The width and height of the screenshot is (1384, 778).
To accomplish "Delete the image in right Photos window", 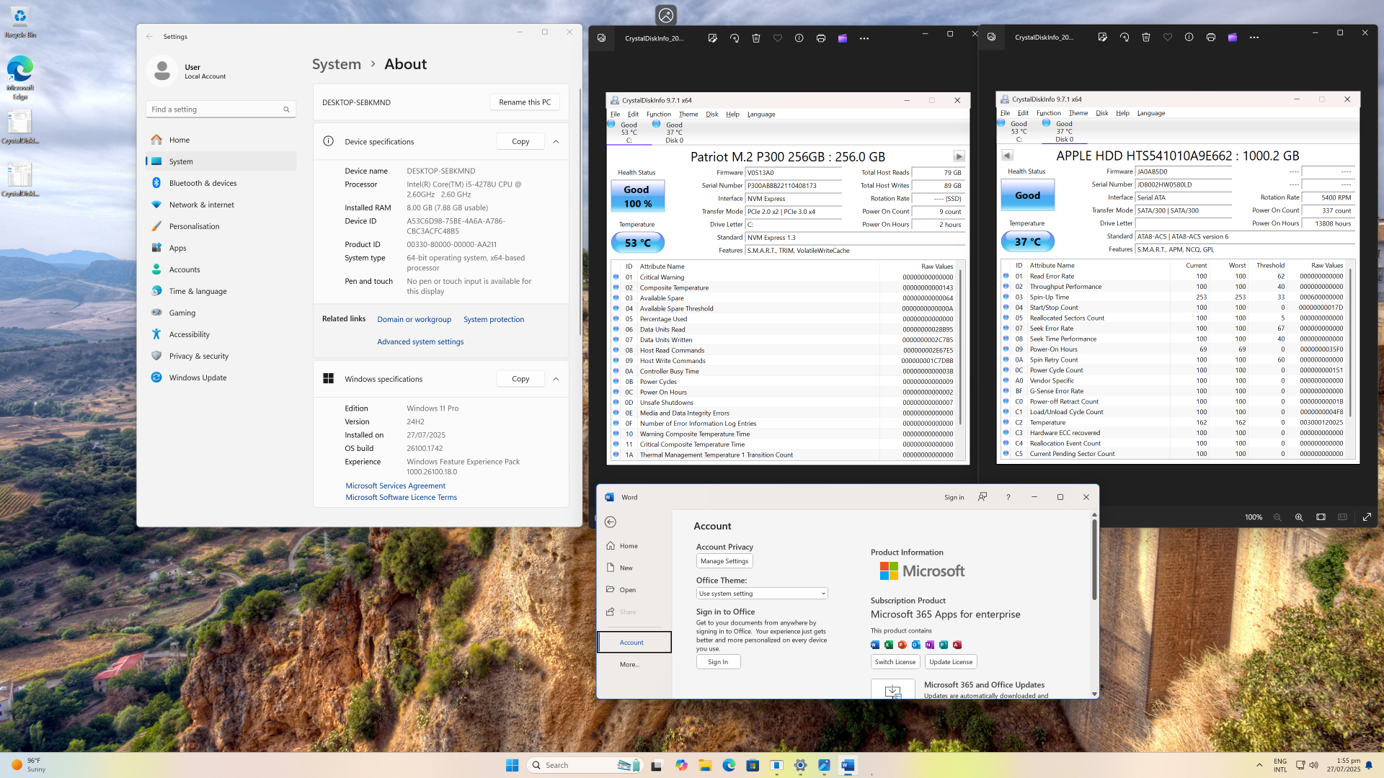I will [x=1145, y=37].
